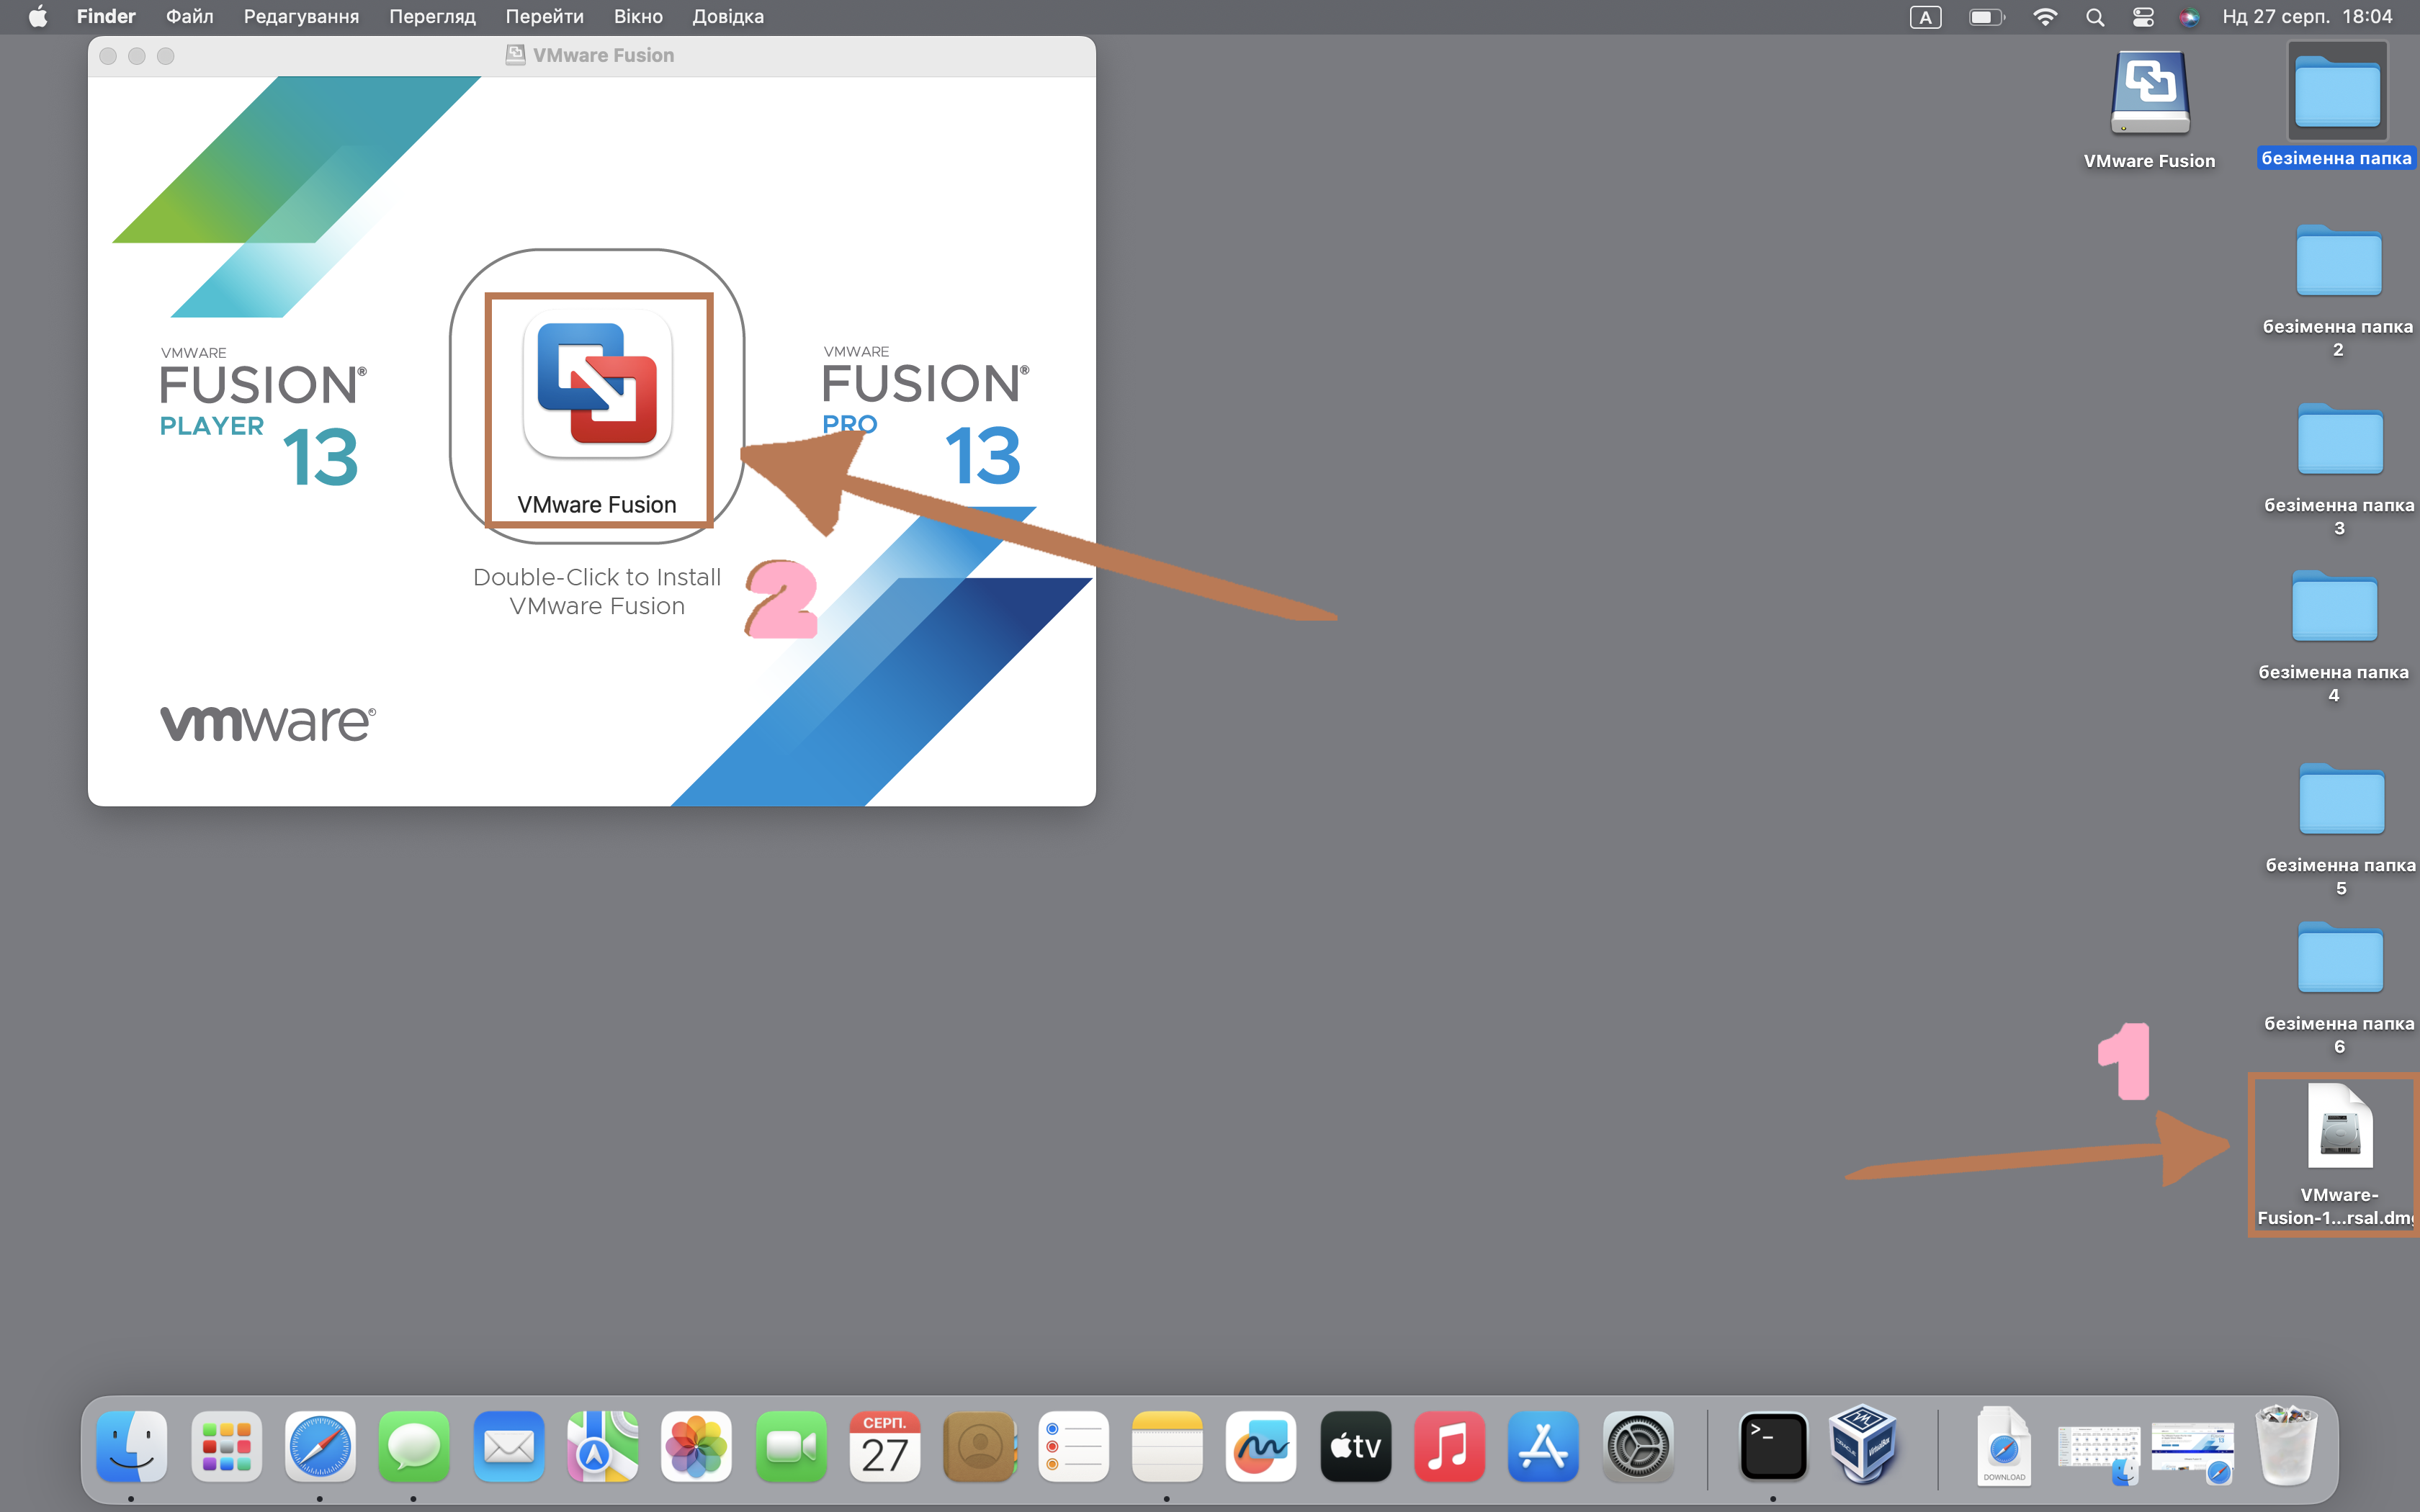The height and width of the screenshot is (1512, 2420).
Task: Open Maps from the Dock
Action: tap(602, 1446)
